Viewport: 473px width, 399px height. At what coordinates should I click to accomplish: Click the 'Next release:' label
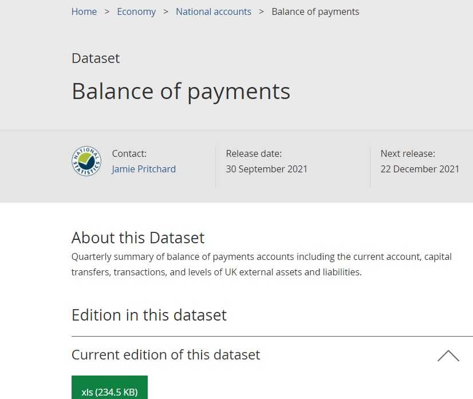click(408, 153)
